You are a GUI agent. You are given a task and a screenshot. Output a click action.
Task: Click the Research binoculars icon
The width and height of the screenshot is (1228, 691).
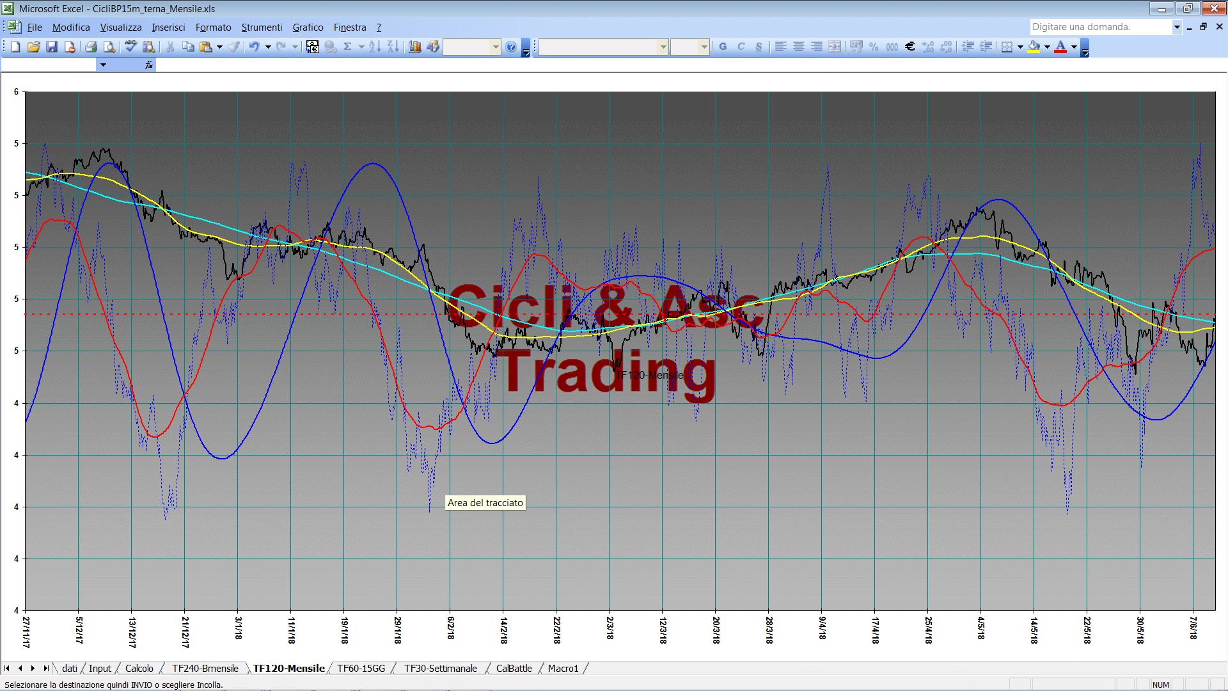point(149,47)
